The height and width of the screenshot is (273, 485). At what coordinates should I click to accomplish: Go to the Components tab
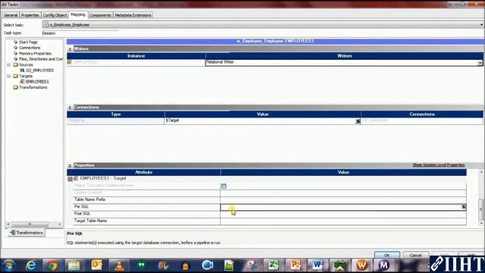coord(100,15)
